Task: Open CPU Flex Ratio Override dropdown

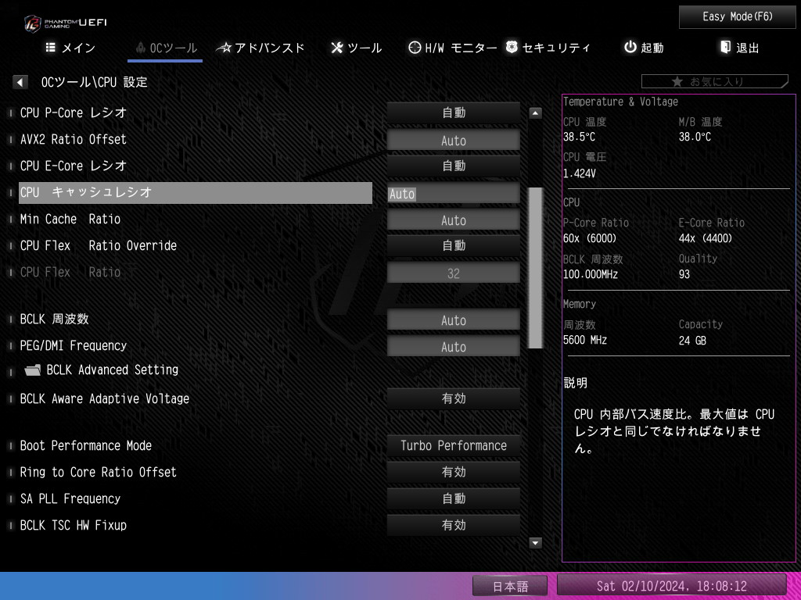Action: coord(454,245)
